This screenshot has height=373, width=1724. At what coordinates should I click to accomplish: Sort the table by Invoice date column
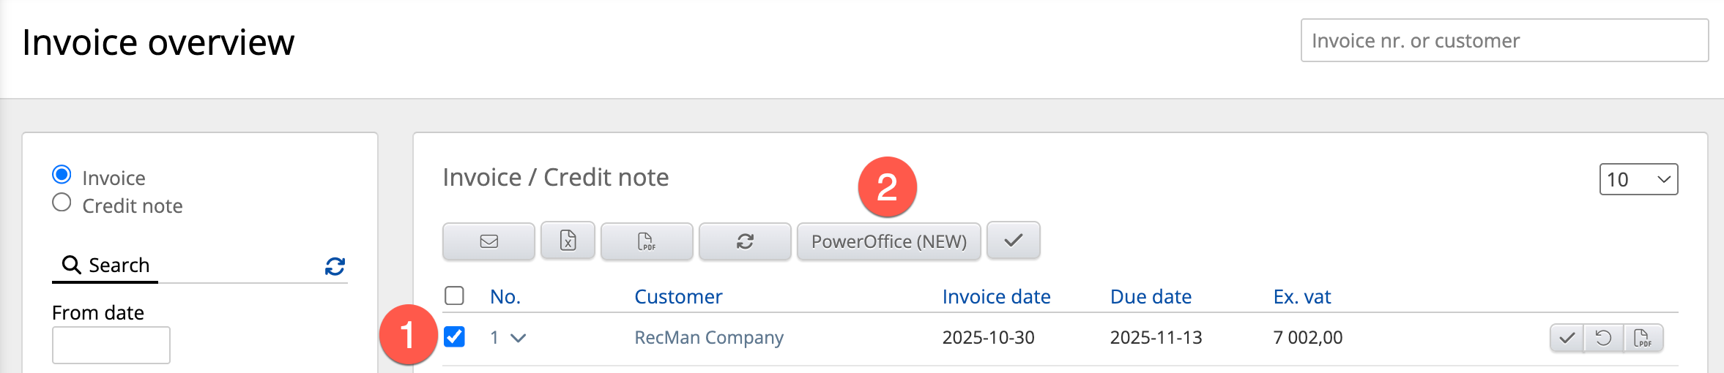(x=996, y=296)
